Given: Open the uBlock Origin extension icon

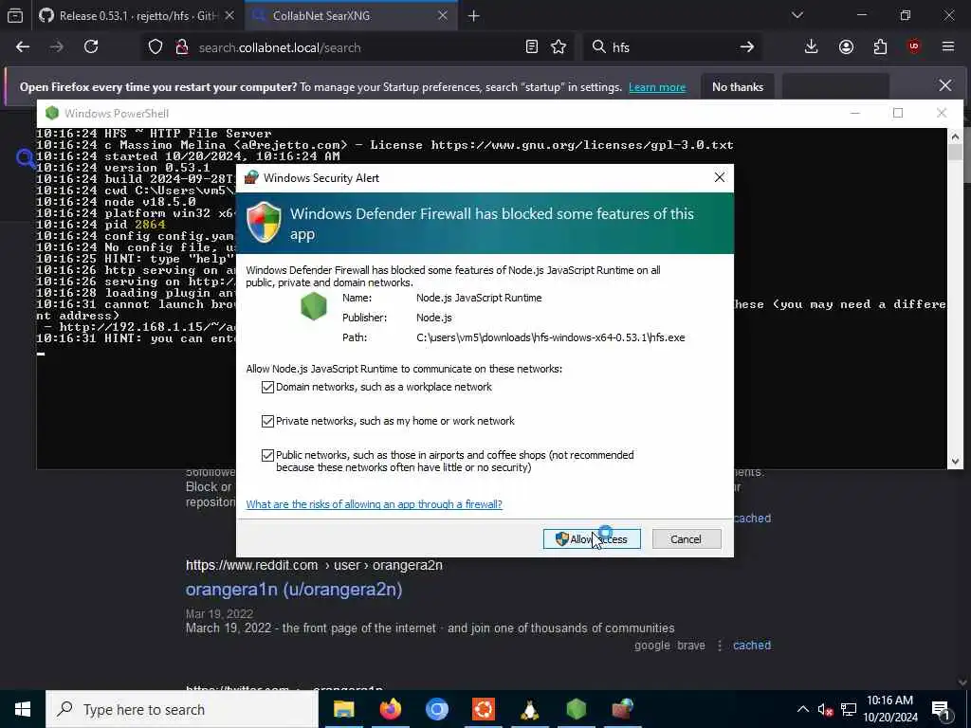Looking at the screenshot, I should (914, 47).
